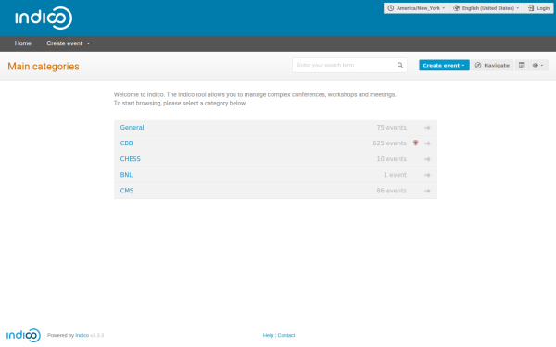
Task: Click the arrow icon on General row
Action: 427,128
